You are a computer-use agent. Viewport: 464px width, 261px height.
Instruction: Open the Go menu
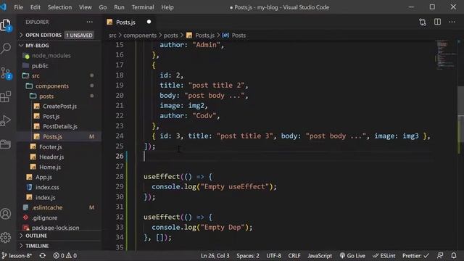pyautogui.click(x=103, y=7)
